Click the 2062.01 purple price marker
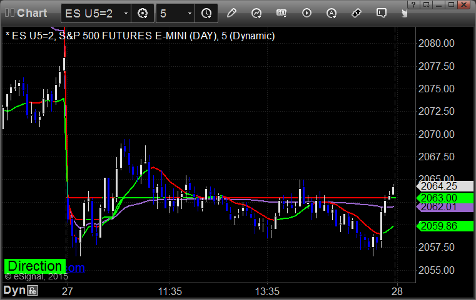Viewport: 476px width, 300px height. pos(445,207)
